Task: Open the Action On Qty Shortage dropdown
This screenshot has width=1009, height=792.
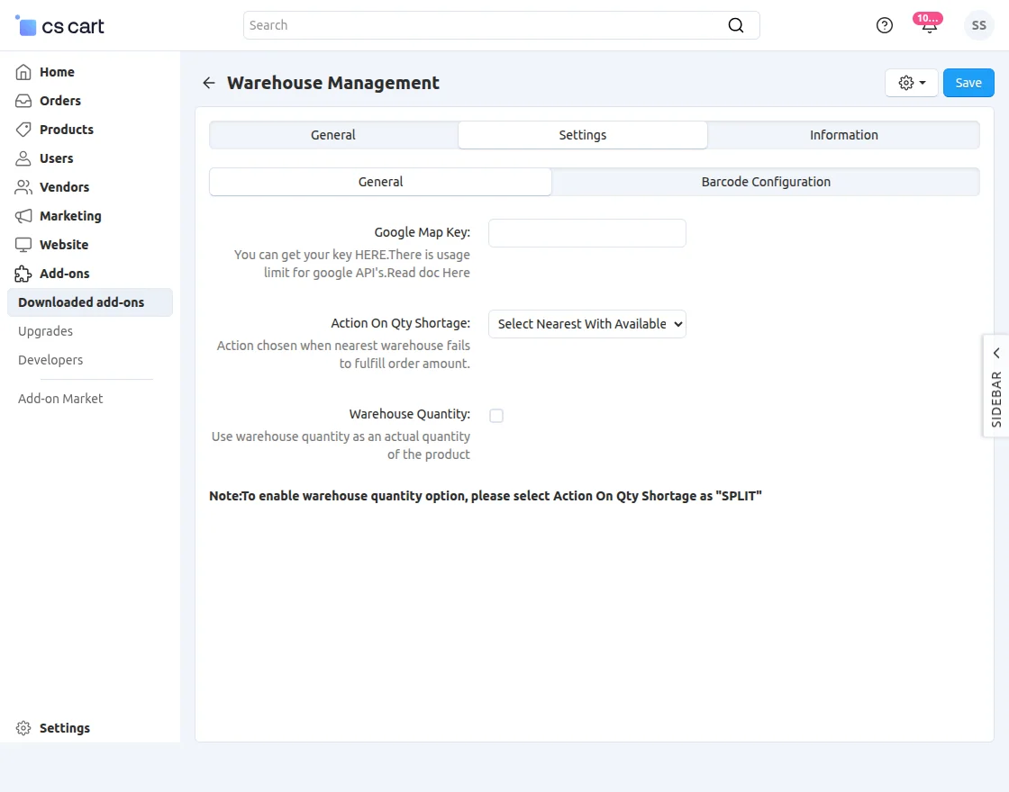Action: point(586,324)
